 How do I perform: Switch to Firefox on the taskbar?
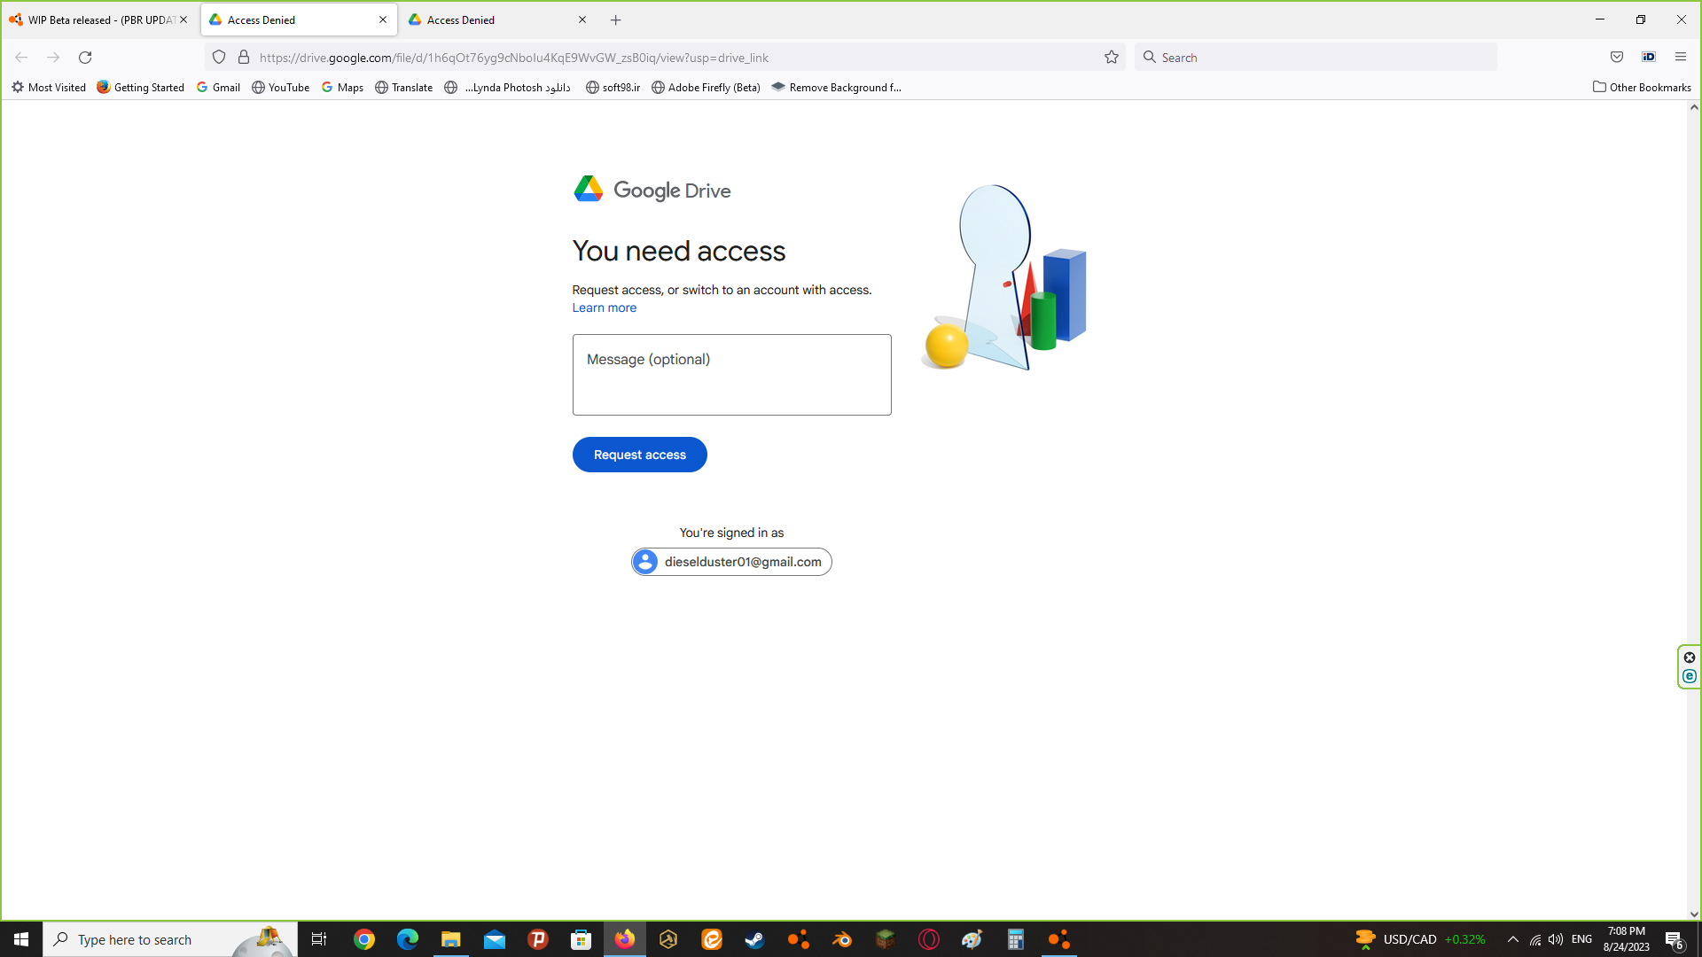click(x=625, y=939)
